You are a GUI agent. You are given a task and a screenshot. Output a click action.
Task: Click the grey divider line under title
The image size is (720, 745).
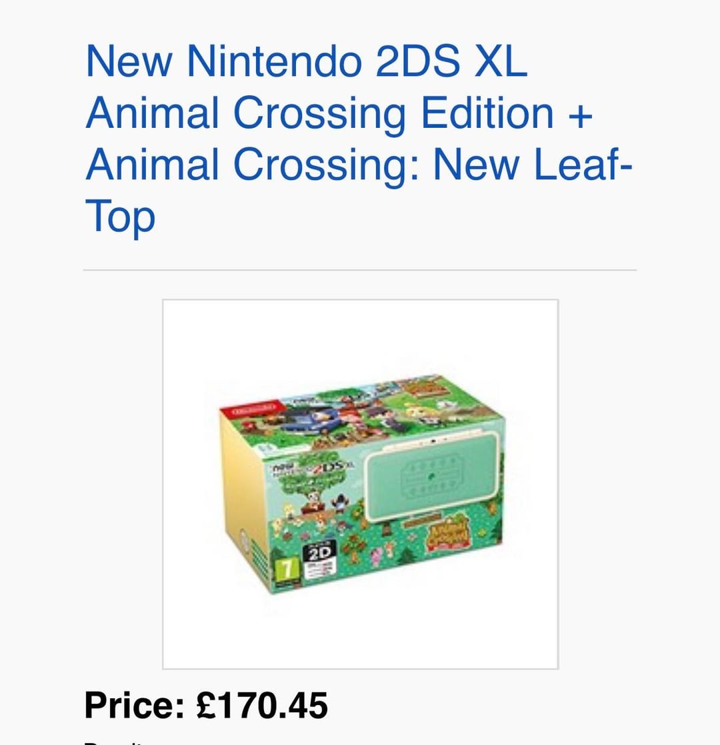[360, 270]
